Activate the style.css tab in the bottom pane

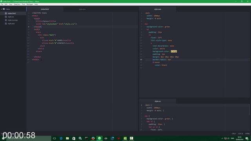[x=158, y=101]
